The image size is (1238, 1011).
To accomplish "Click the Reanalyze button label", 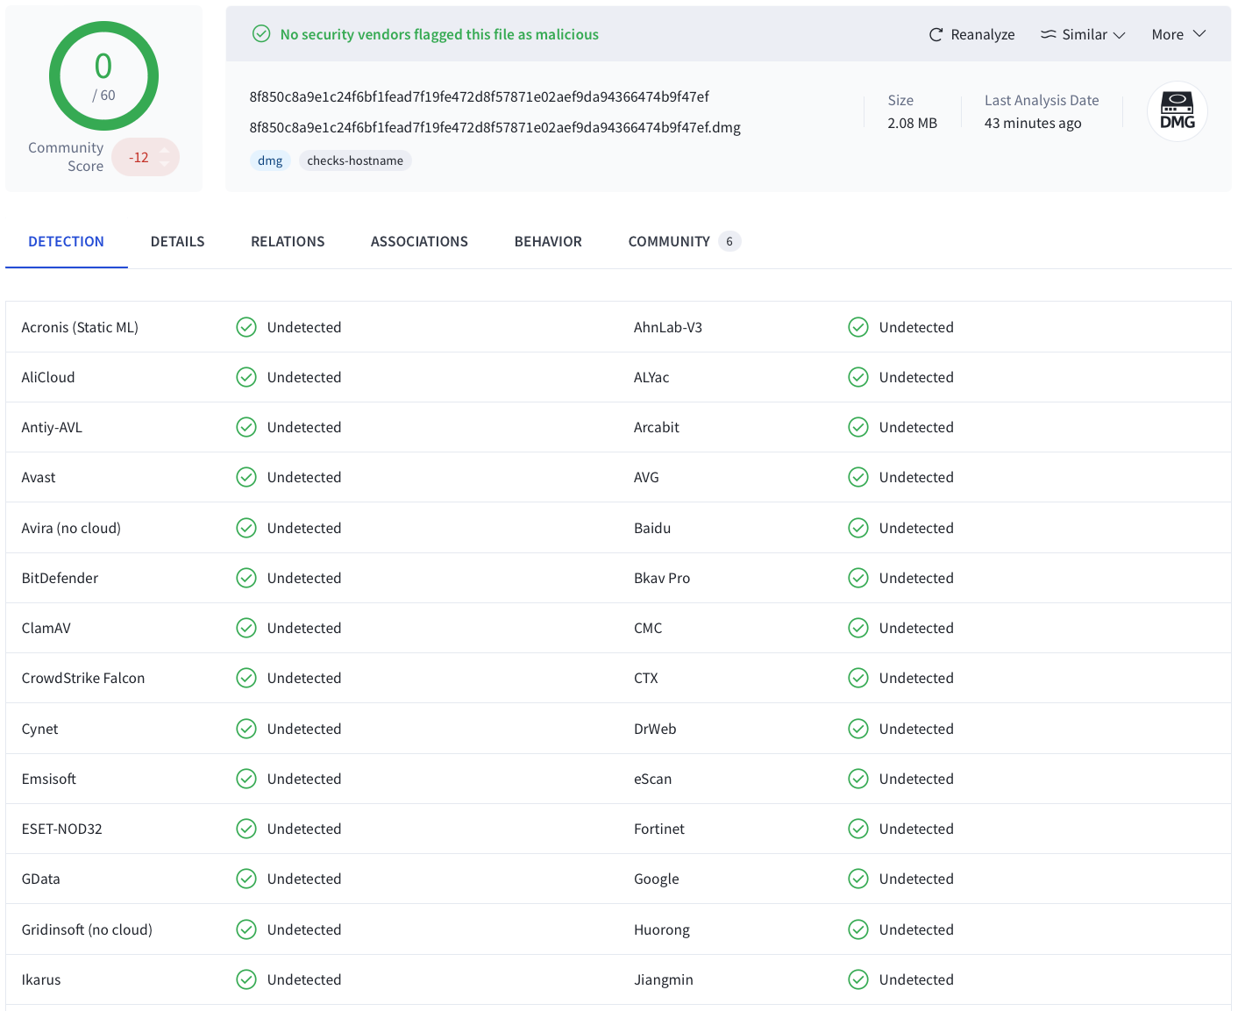I will pos(983,34).
